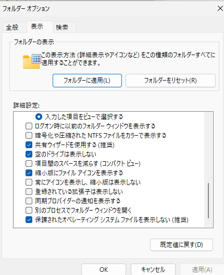Open the 検索 tab
The image size is (224, 275).
point(62,28)
